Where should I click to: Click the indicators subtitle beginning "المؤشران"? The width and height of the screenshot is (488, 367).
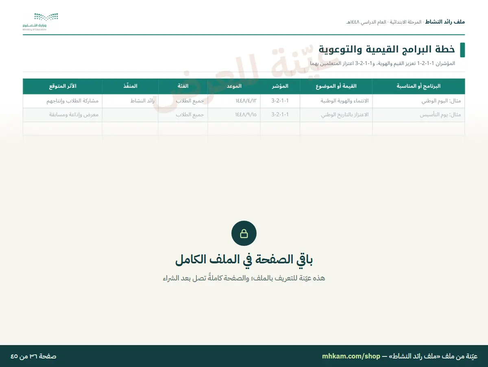(x=383, y=63)
